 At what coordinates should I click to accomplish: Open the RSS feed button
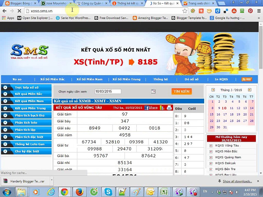point(247,79)
